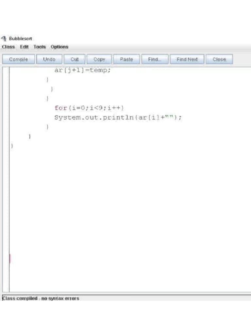
Task: Click the last closing brace of the class
Action: pyautogui.click(x=12, y=146)
